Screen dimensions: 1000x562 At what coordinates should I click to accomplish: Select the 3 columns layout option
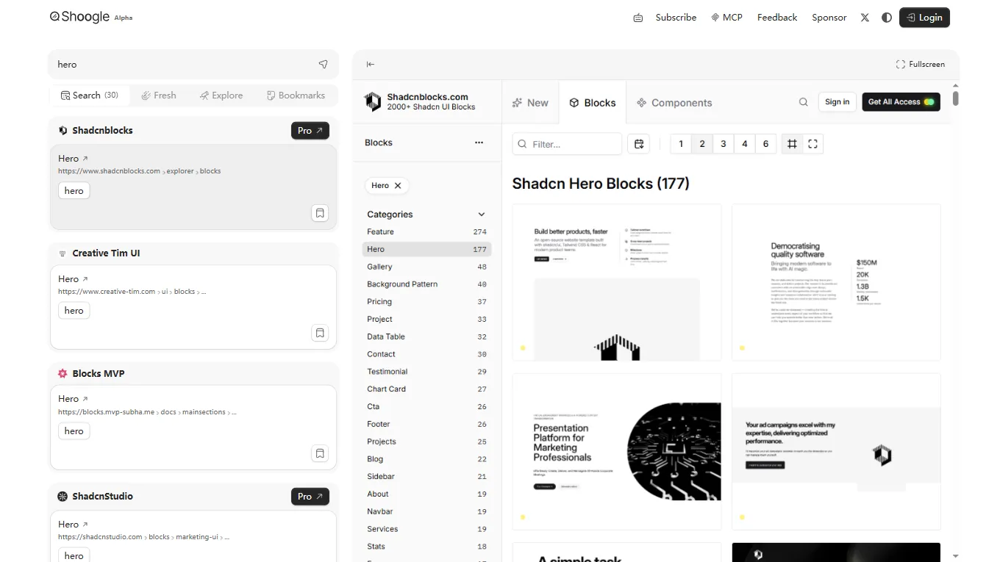click(724, 144)
